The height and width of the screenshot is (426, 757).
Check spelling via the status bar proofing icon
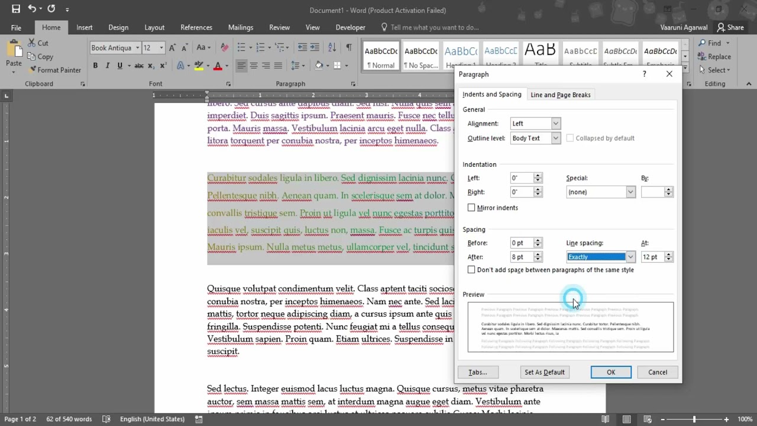pos(106,419)
